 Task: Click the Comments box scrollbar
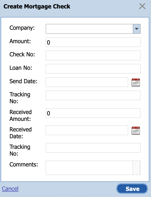137,168
